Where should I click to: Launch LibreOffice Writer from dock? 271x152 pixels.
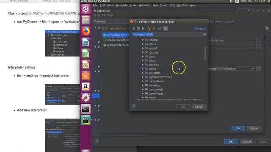(86, 42)
